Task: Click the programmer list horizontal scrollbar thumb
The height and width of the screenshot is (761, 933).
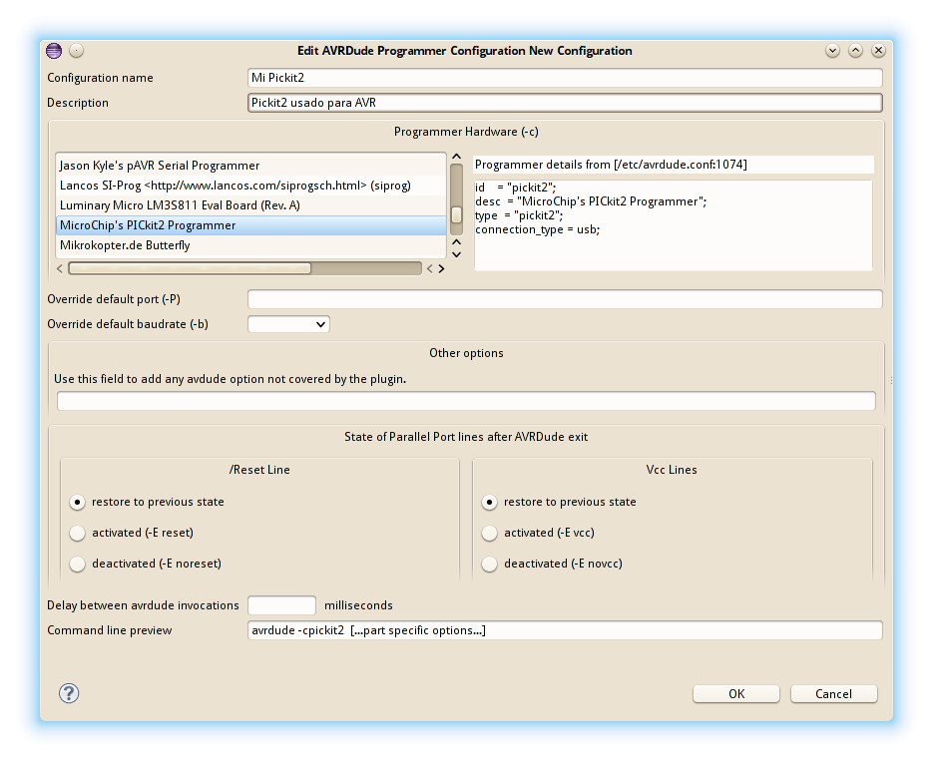Action: coord(190,268)
